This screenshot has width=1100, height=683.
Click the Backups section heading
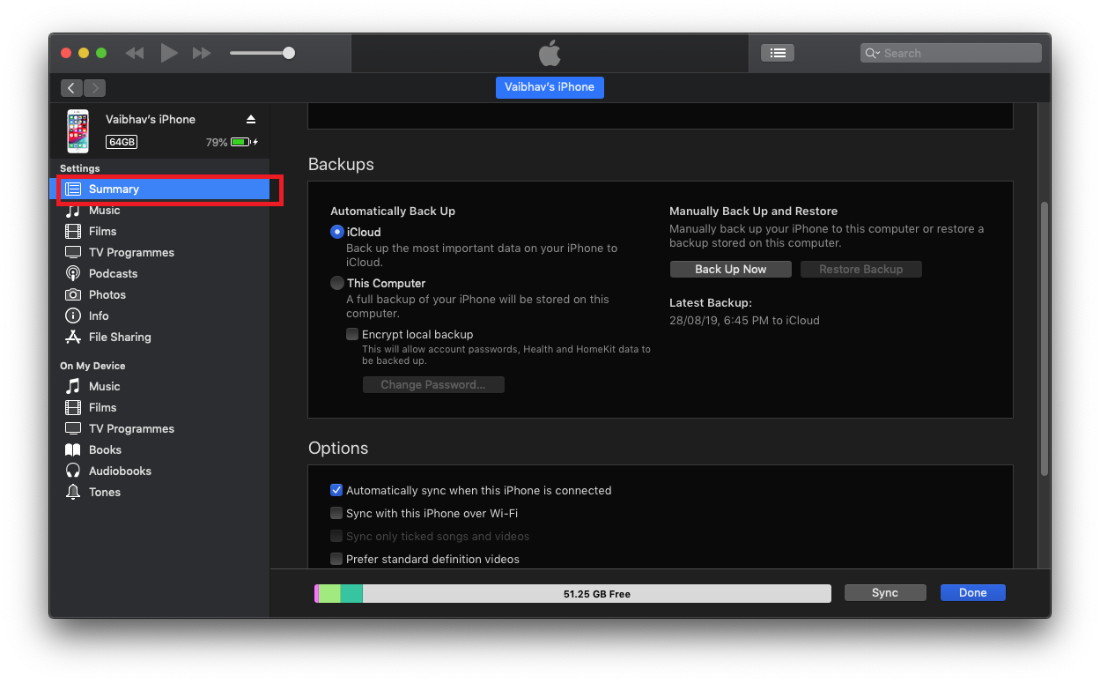(341, 165)
